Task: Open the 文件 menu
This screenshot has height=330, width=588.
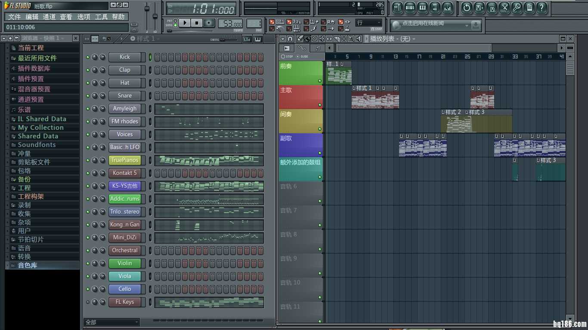Action: click(x=14, y=17)
